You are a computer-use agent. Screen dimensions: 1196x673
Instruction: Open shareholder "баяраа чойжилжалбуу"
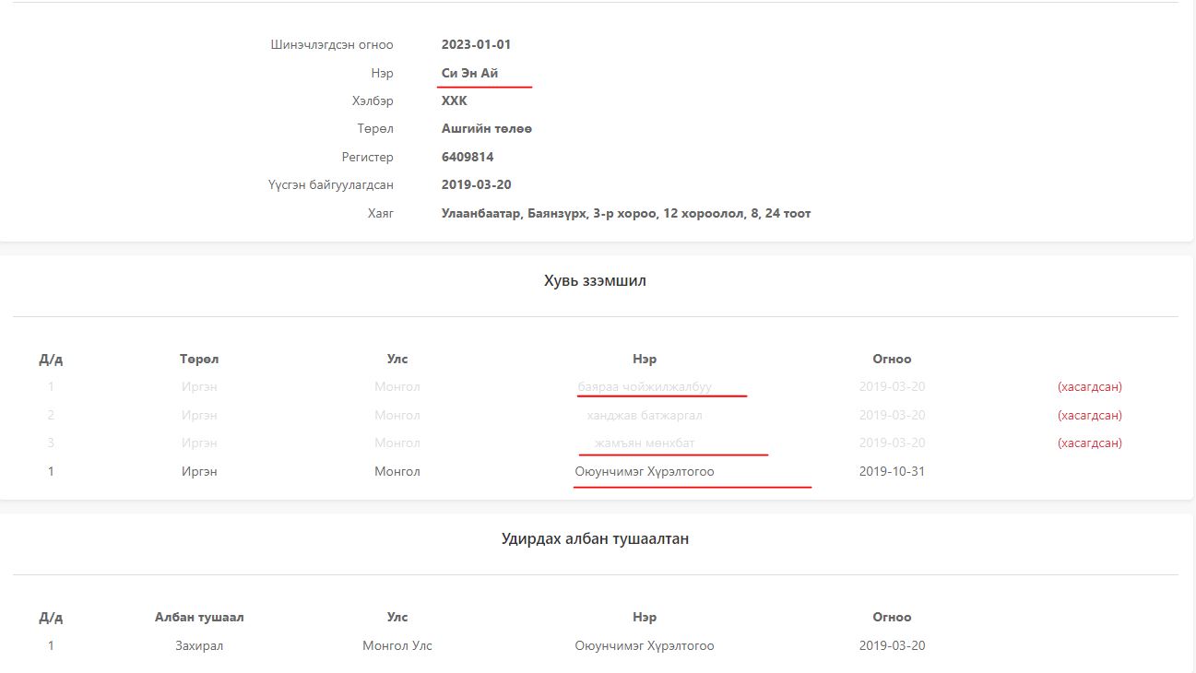pos(645,386)
